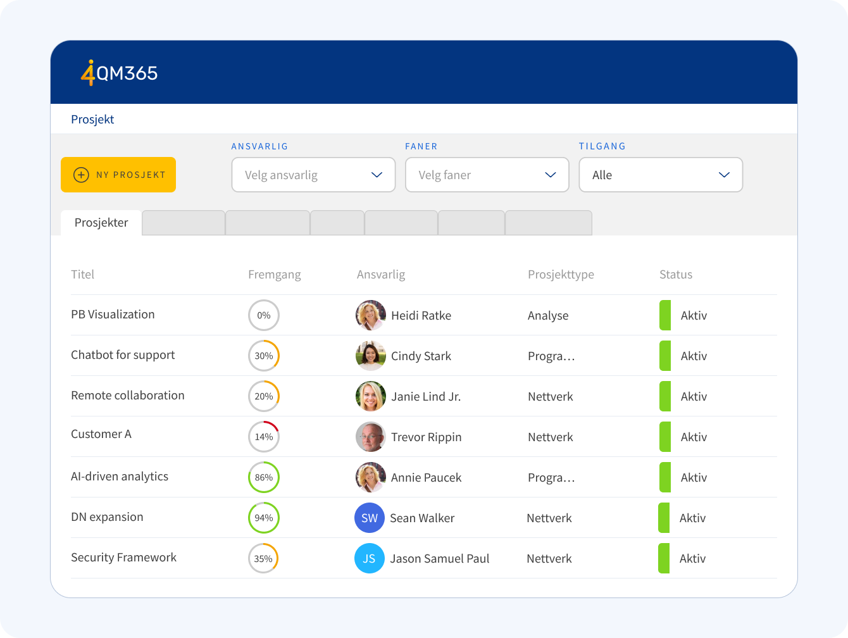Sort by the Titel column header
Screen dimensions: 848x638
tap(82, 274)
